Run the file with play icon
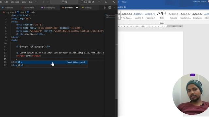This screenshot has height=117, width=209. pos(105,7)
